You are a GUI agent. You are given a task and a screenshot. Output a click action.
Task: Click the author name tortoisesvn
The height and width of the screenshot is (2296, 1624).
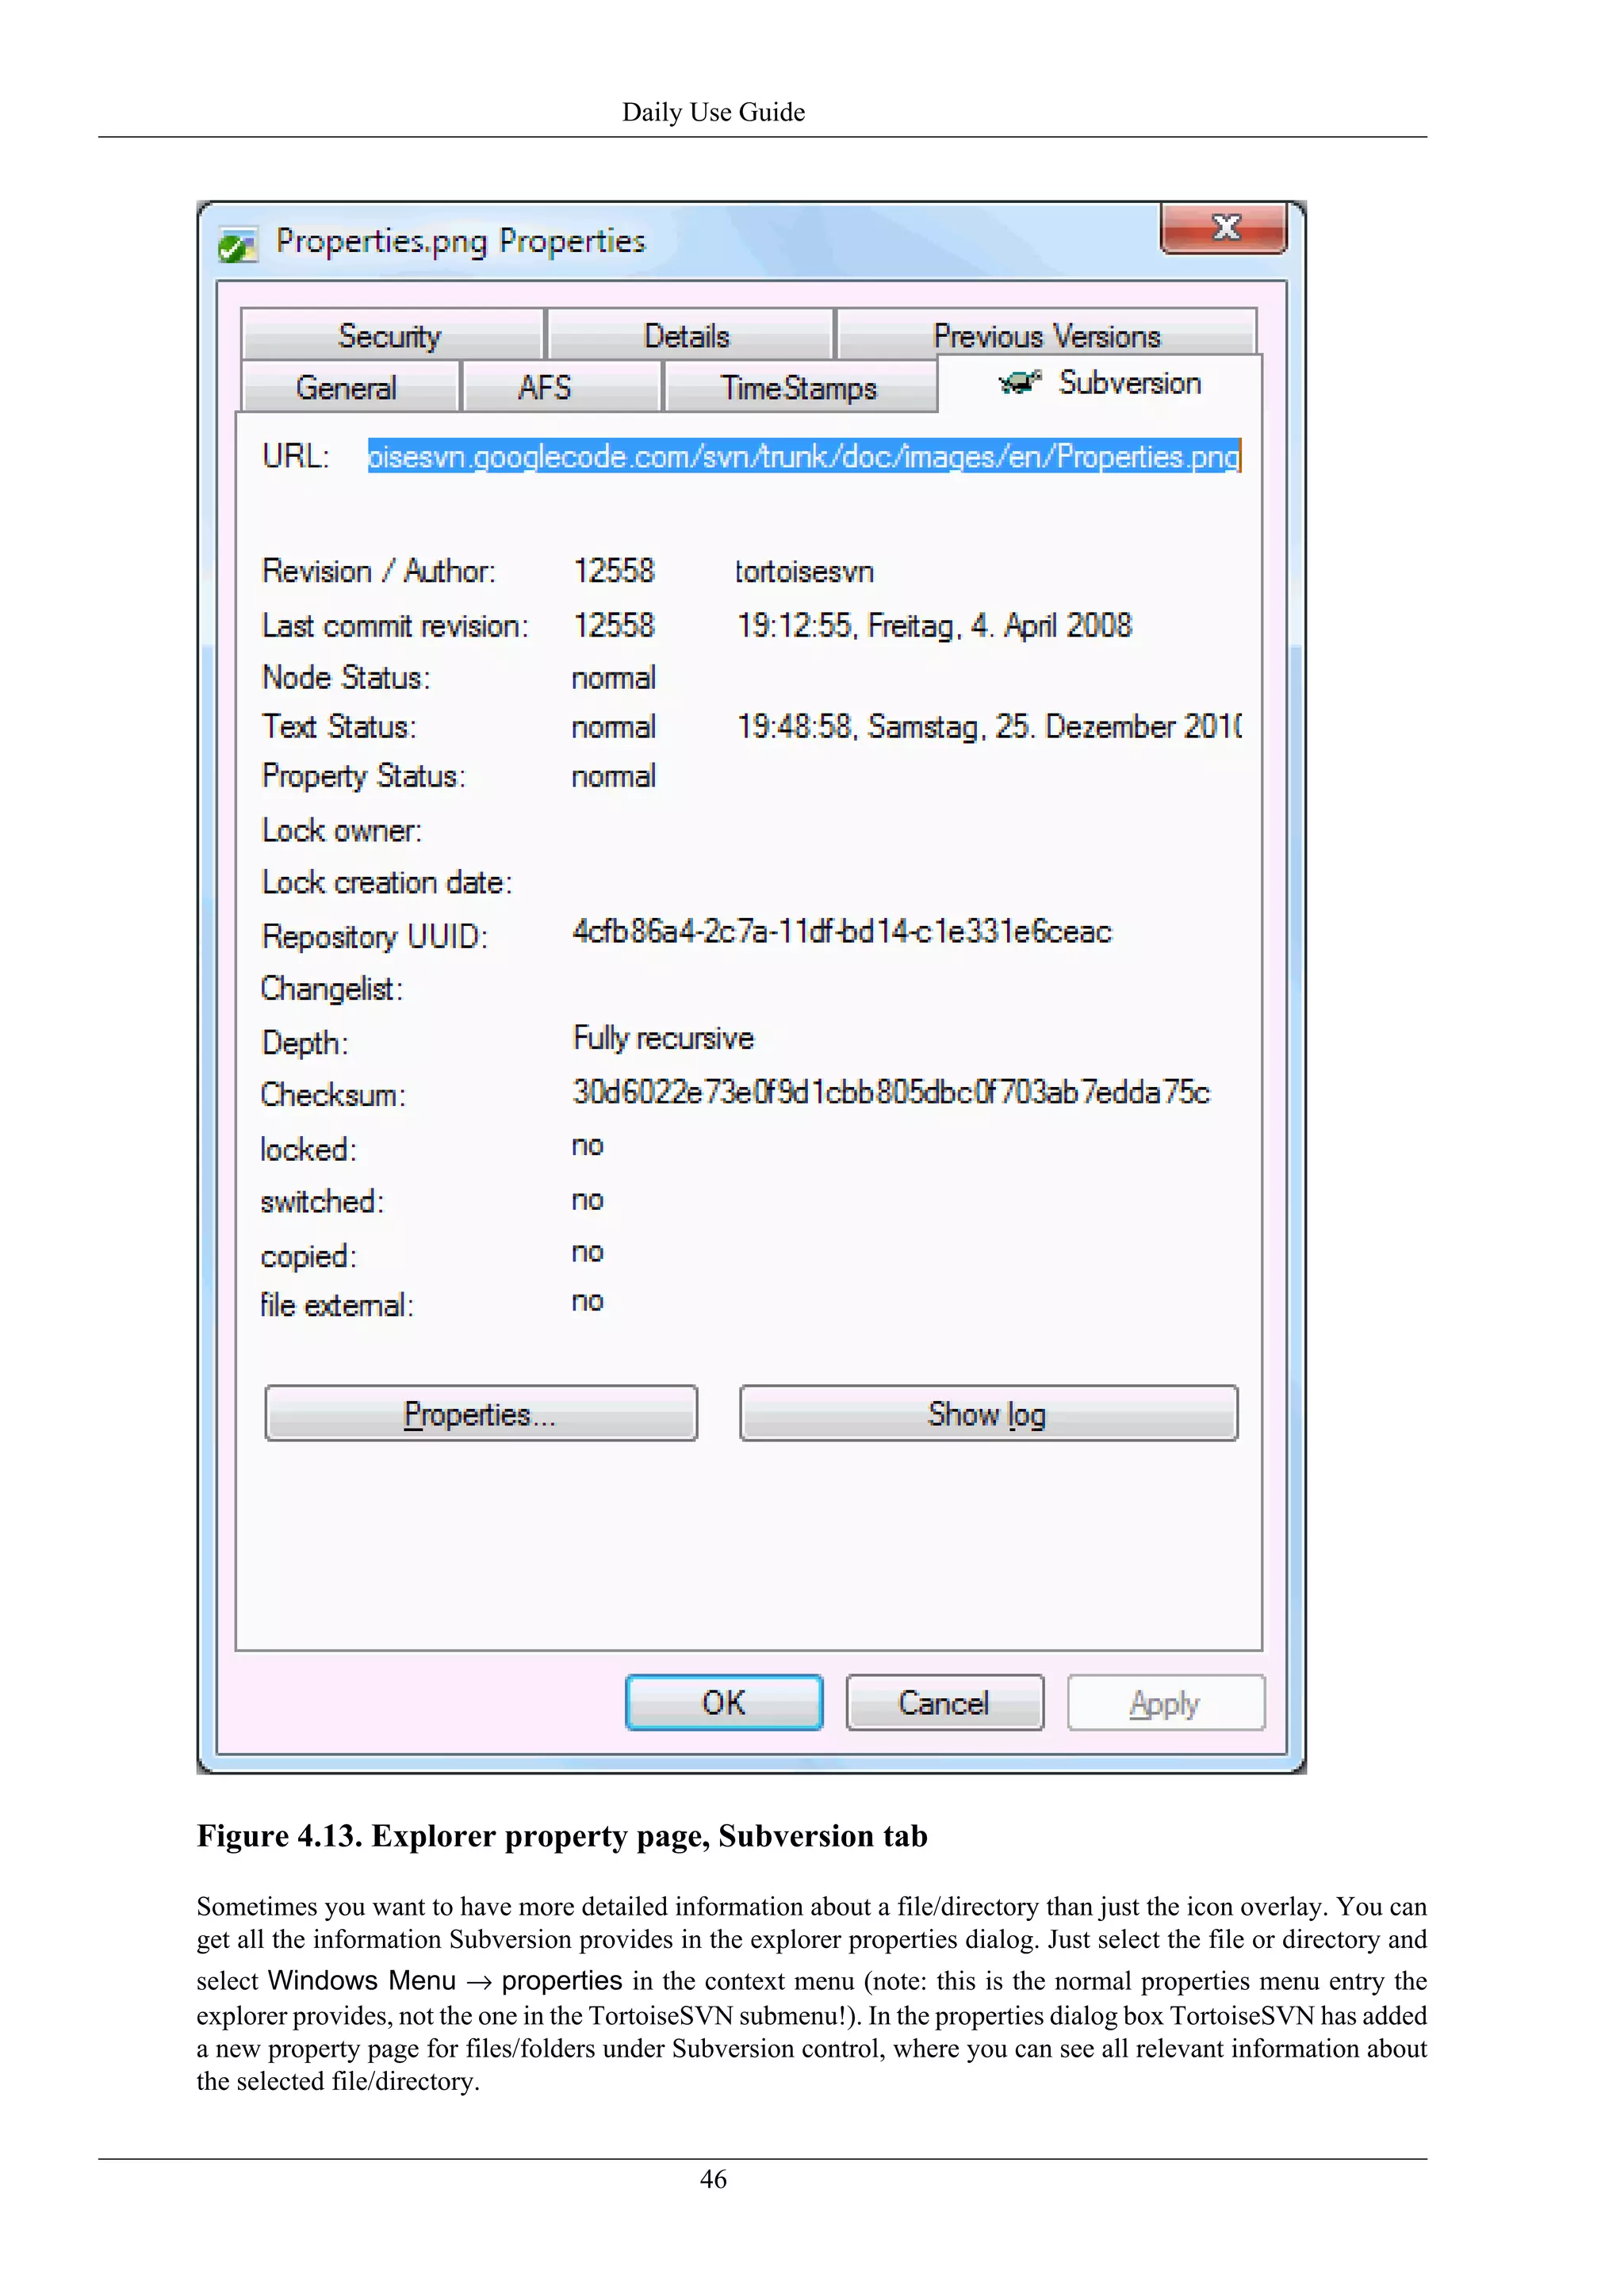805,572
